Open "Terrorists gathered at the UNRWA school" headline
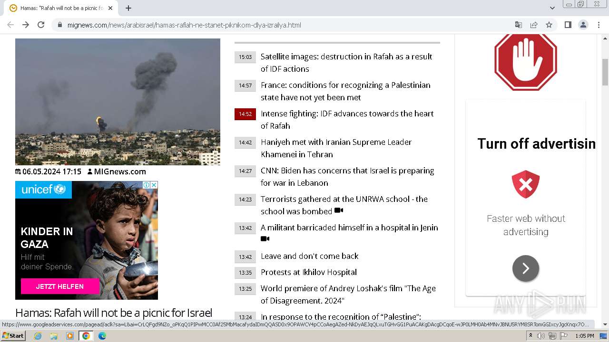Image resolution: width=609 pixels, height=342 pixels. pos(344,205)
